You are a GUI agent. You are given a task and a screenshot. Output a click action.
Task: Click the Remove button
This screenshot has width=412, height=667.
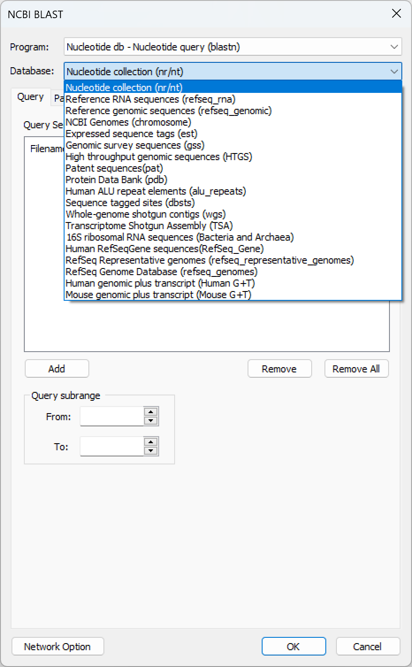pyautogui.click(x=279, y=369)
